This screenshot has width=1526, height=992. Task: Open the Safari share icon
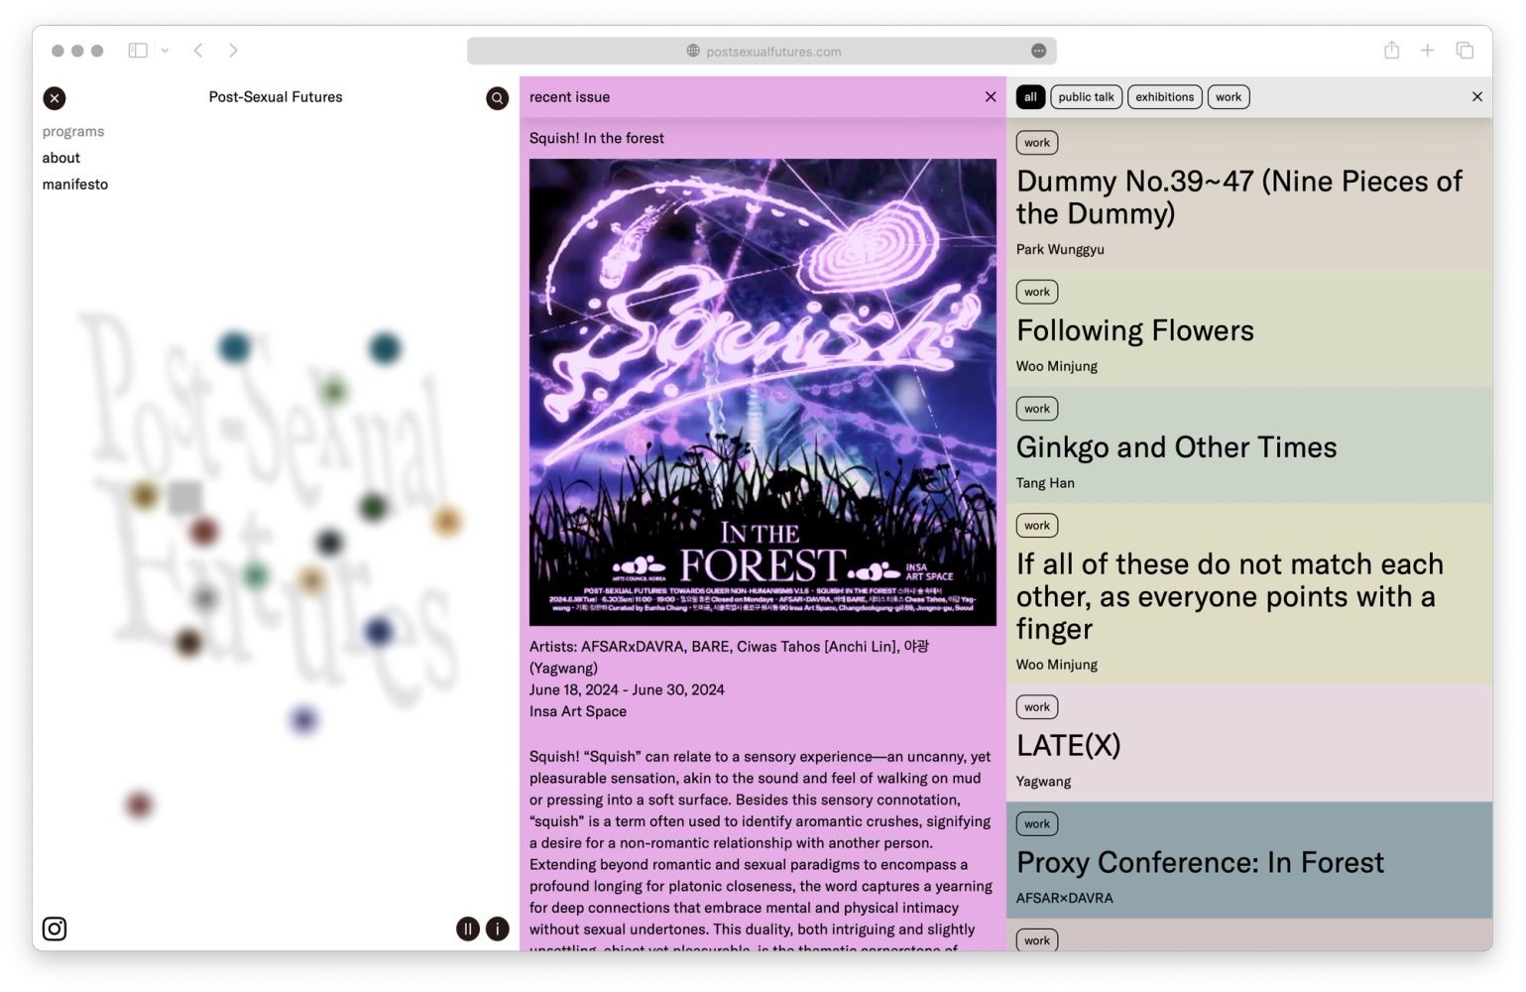click(1392, 50)
